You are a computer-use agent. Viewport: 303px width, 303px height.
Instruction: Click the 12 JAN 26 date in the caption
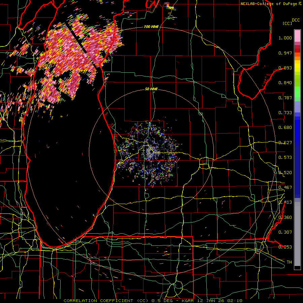(x=211, y=301)
